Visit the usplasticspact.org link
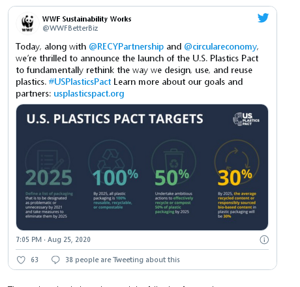Viewport: 300px width, 287px height. [x=89, y=93]
